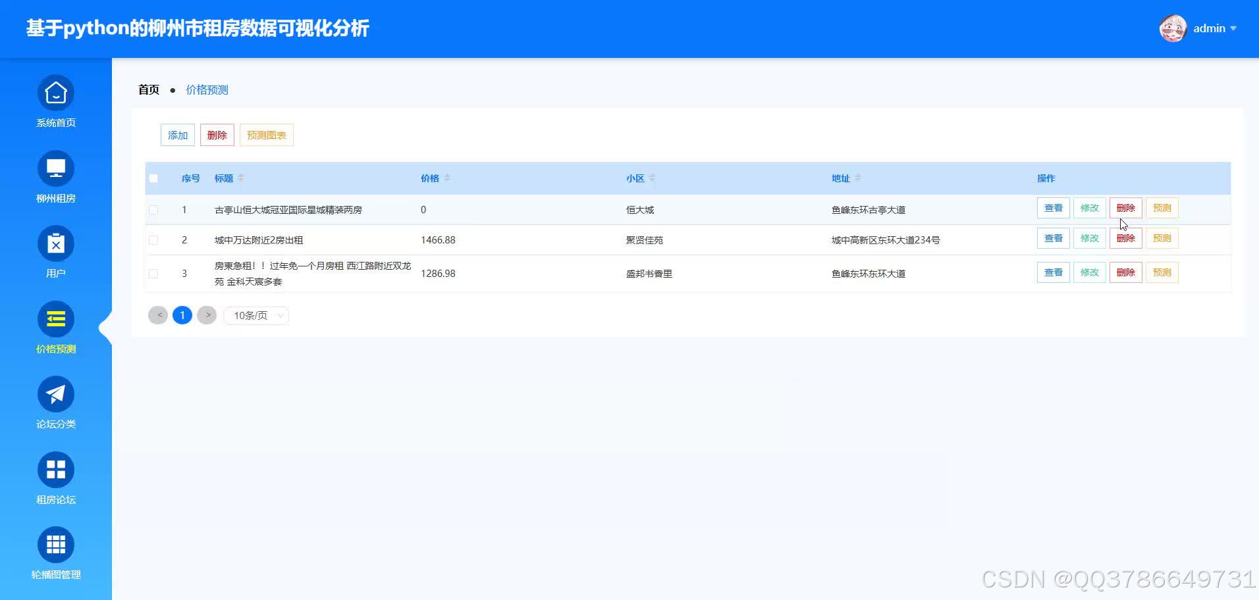Select 价格预测 in the sidebar
The width and height of the screenshot is (1259, 600).
(55, 328)
